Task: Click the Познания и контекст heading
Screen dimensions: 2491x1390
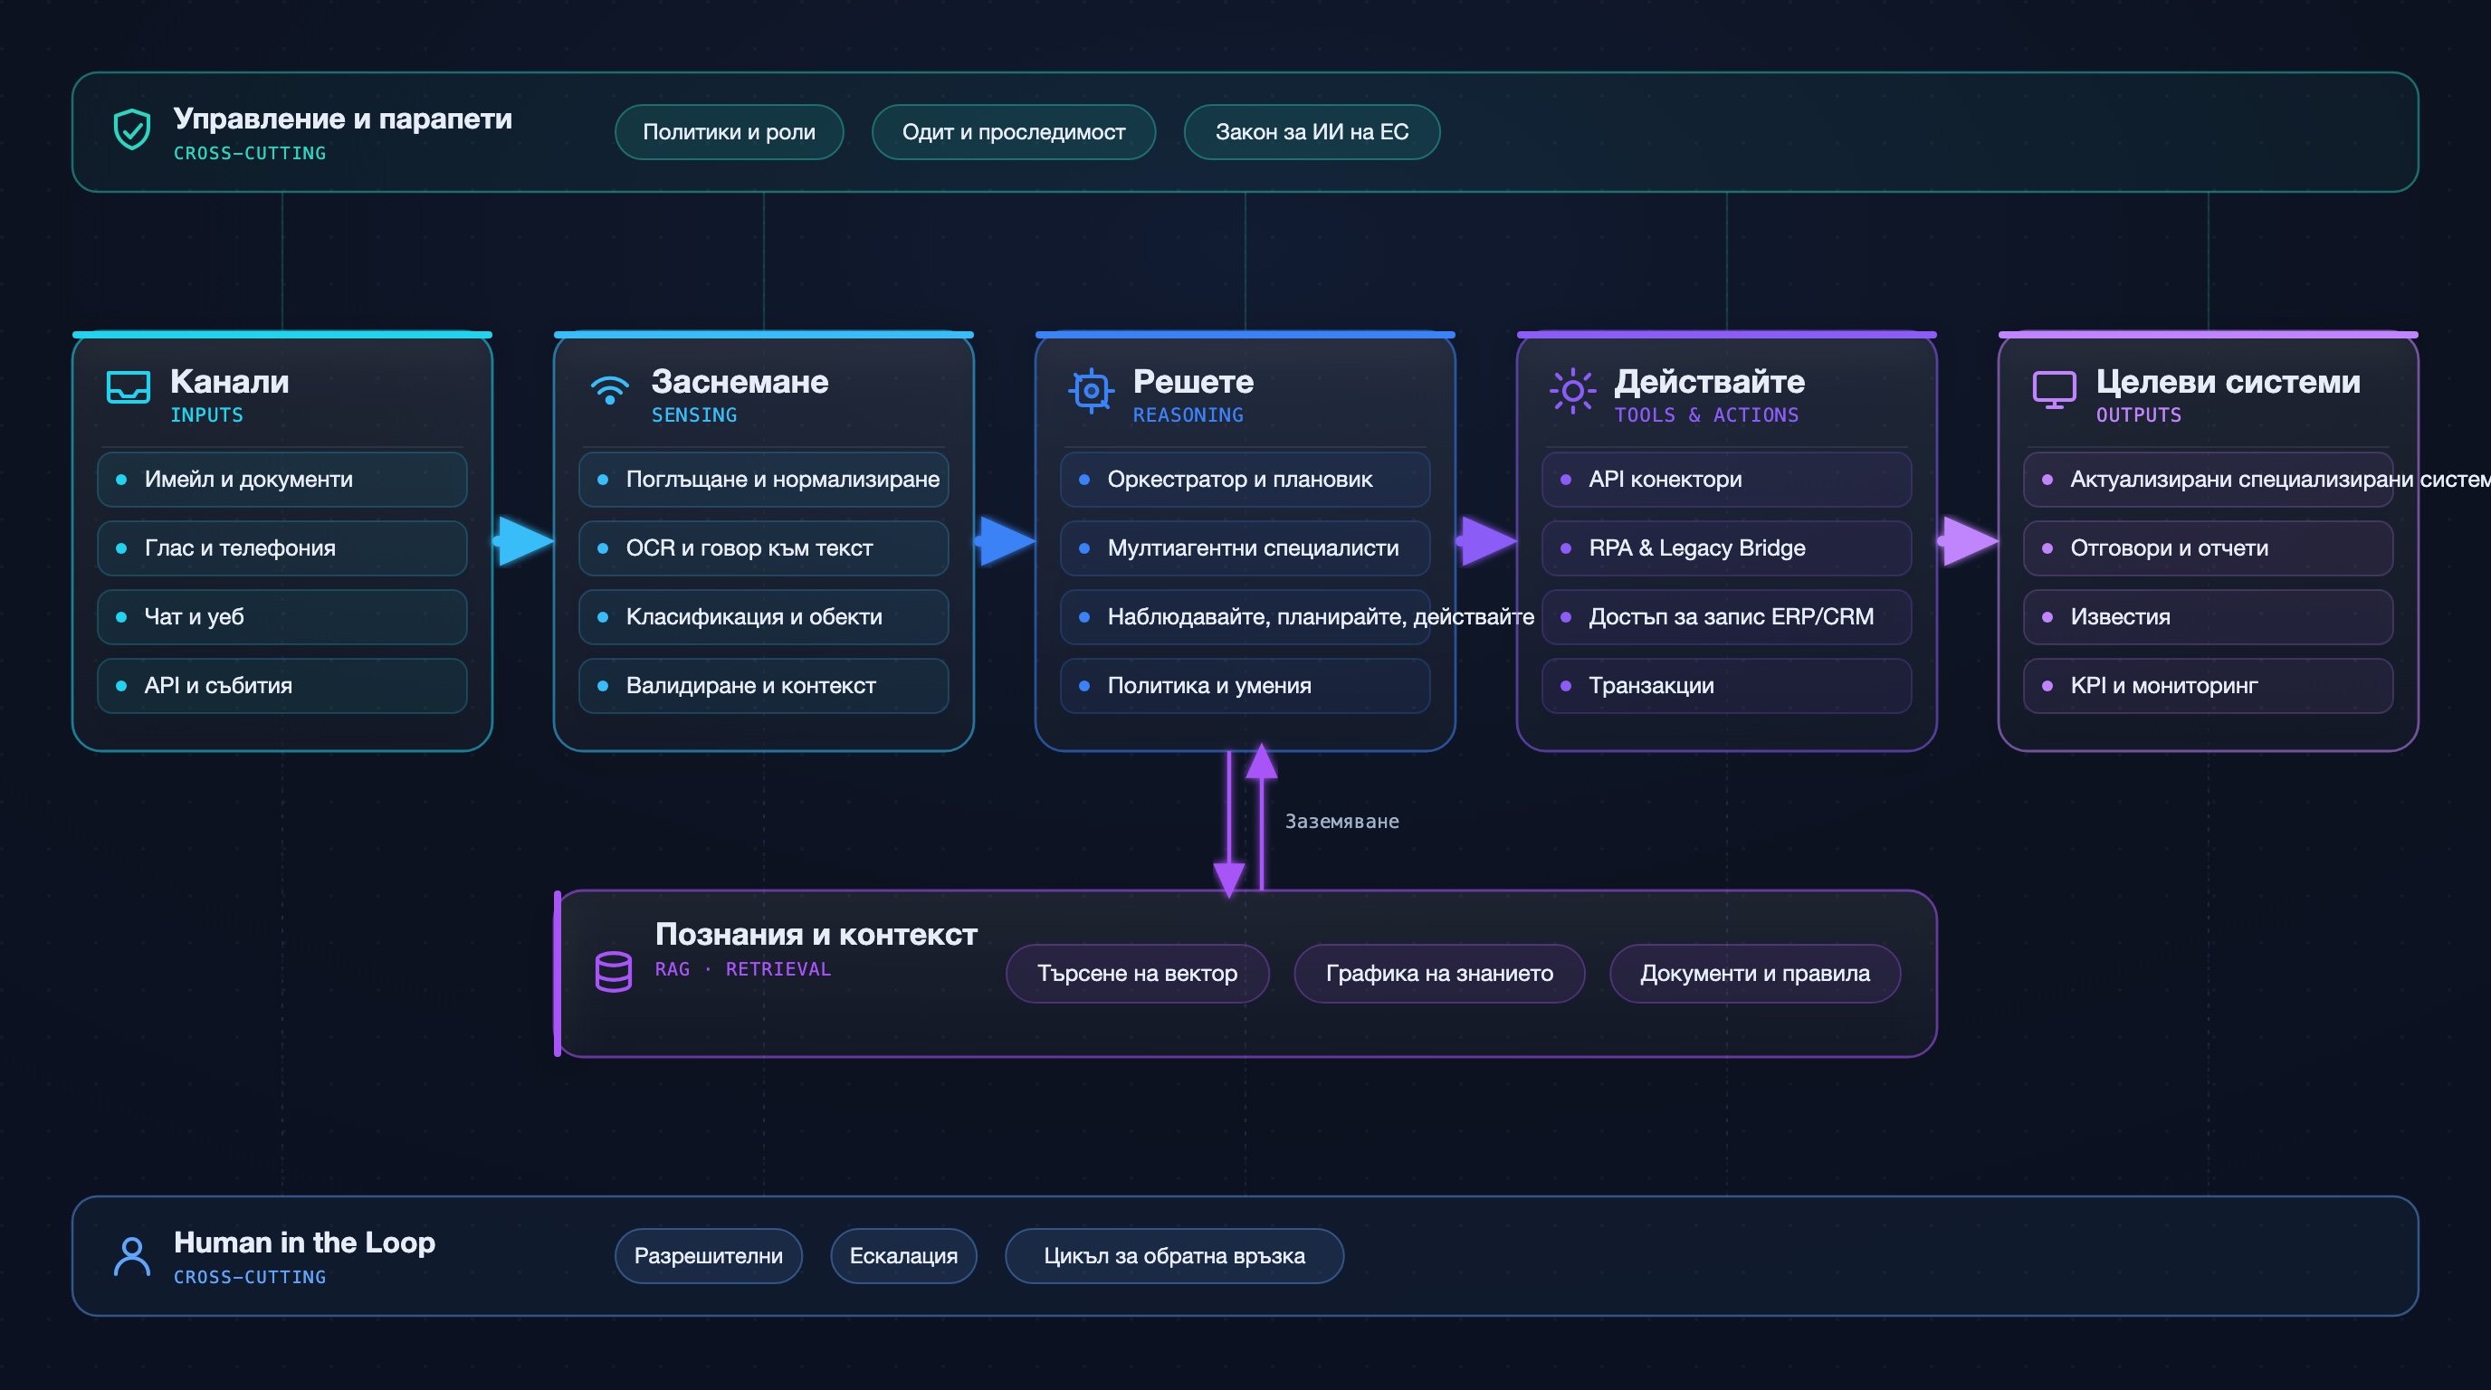Action: [816, 935]
